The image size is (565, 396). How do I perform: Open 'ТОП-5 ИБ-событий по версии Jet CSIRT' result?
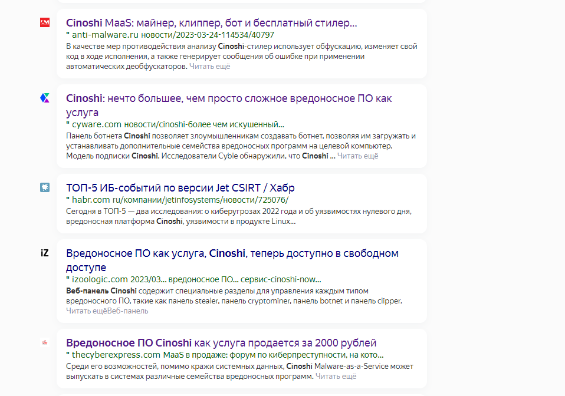pos(180,188)
